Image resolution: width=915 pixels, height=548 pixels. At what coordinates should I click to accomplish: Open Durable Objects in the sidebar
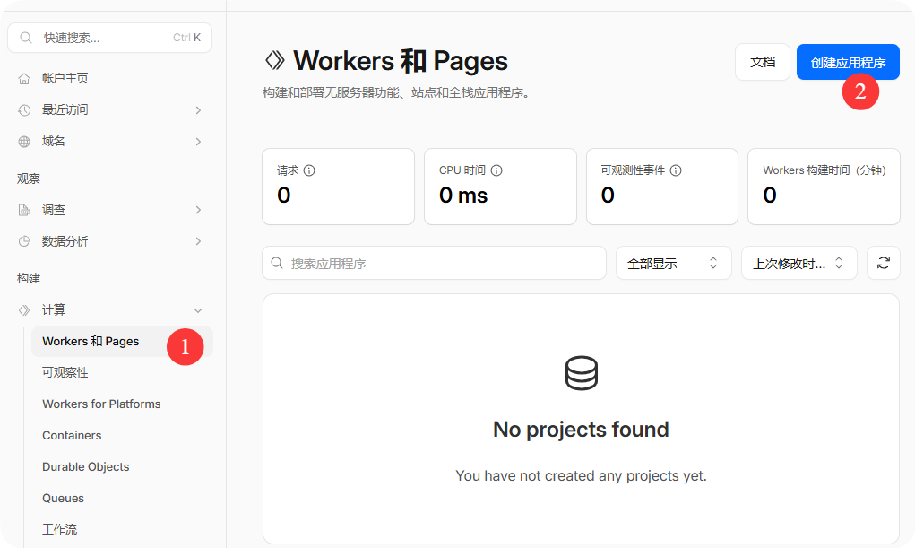[x=86, y=466]
